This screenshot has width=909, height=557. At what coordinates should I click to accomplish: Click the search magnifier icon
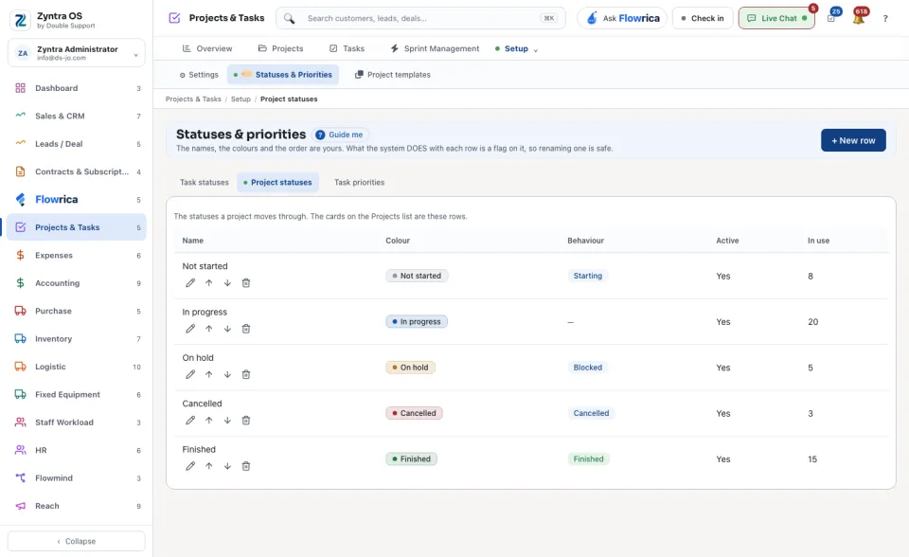[290, 19]
